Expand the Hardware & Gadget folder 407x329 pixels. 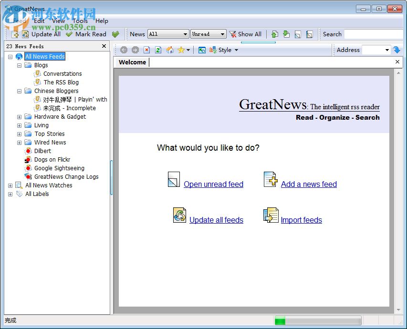tap(19, 116)
